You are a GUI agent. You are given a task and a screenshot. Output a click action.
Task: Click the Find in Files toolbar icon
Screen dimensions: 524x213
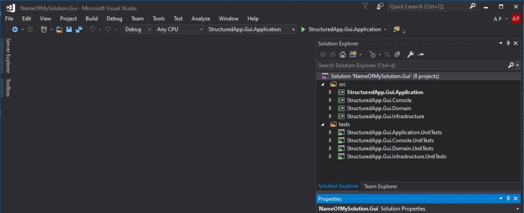(397, 29)
